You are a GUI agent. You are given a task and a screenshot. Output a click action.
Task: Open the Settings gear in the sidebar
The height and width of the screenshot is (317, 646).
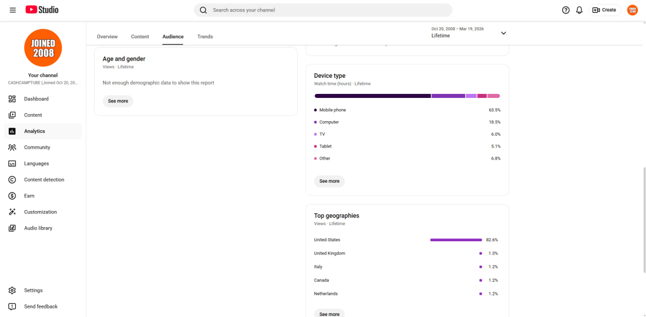coord(13,290)
